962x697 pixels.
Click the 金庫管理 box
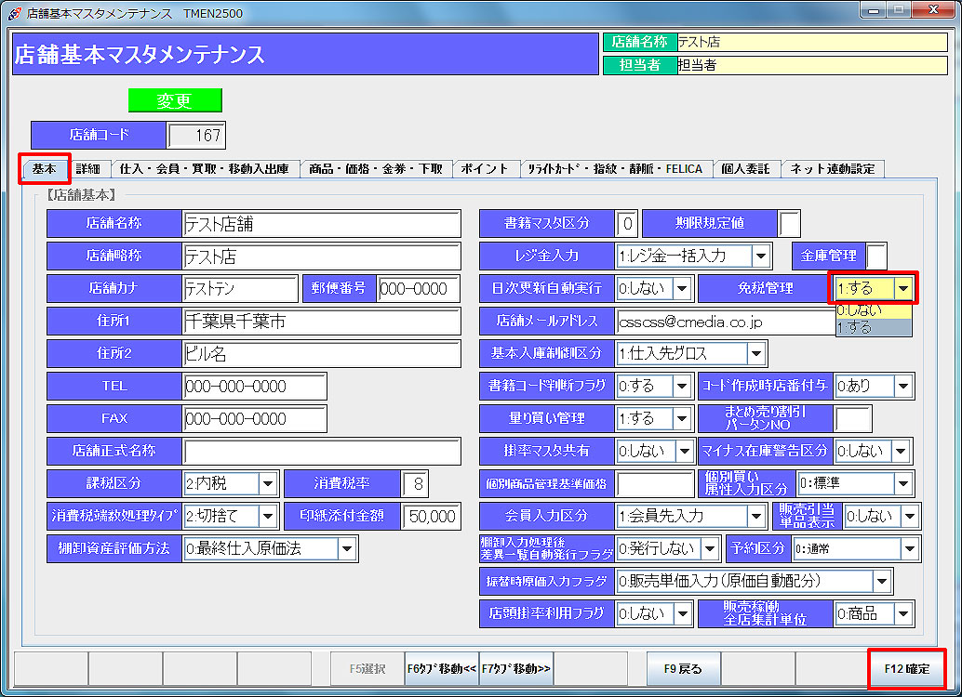pos(875,256)
